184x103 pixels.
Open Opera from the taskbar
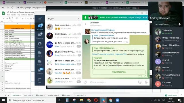pos(96,100)
